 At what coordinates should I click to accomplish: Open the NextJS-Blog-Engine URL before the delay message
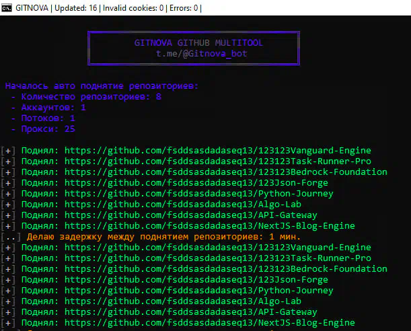coord(210,226)
